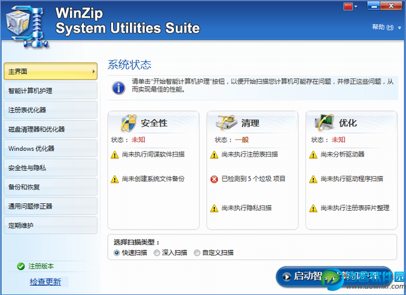This screenshot has height=295, width=406.
Task: Click the 尚未执行隐私扫描 text
Action: (x=247, y=208)
